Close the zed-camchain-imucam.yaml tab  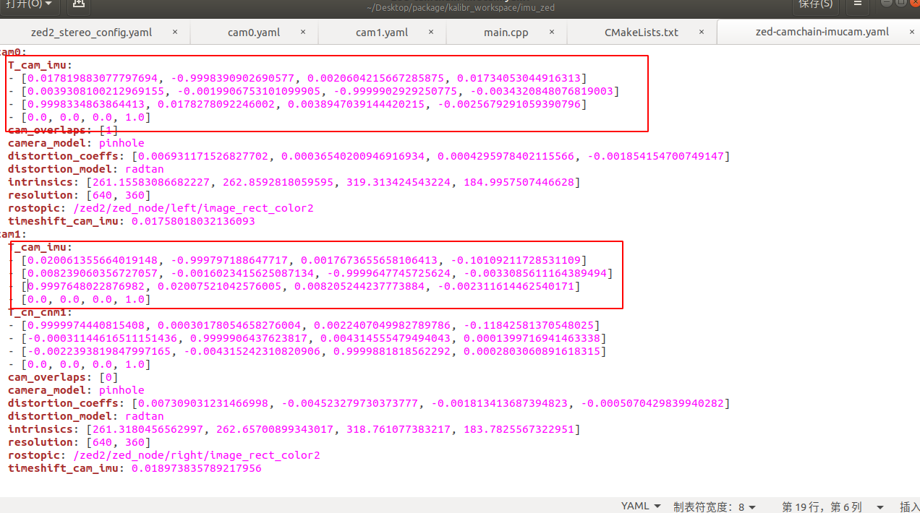[913, 32]
